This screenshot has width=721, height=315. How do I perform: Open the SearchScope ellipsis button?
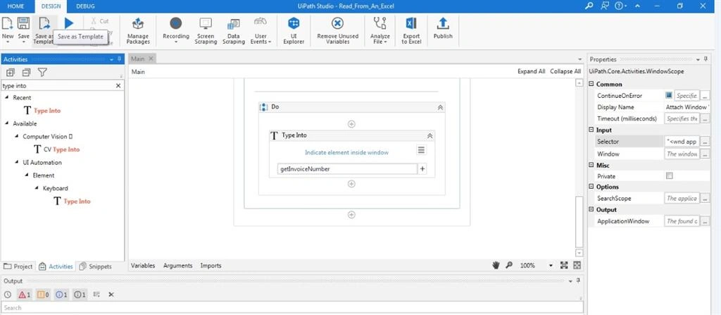[x=706, y=199]
